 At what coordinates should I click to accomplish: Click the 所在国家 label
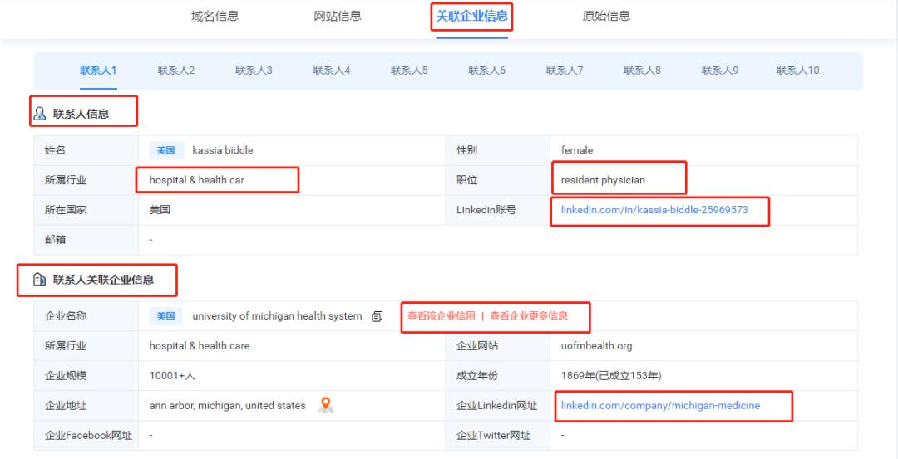(x=66, y=210)
